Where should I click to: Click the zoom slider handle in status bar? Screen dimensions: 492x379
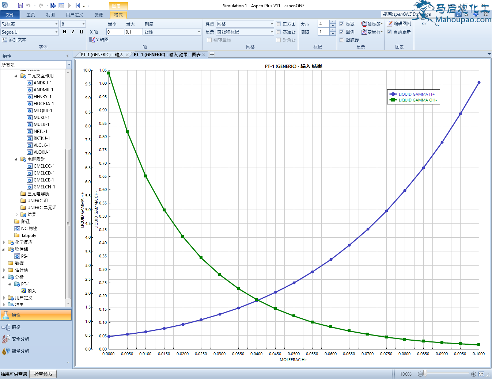tap(425, 374)
